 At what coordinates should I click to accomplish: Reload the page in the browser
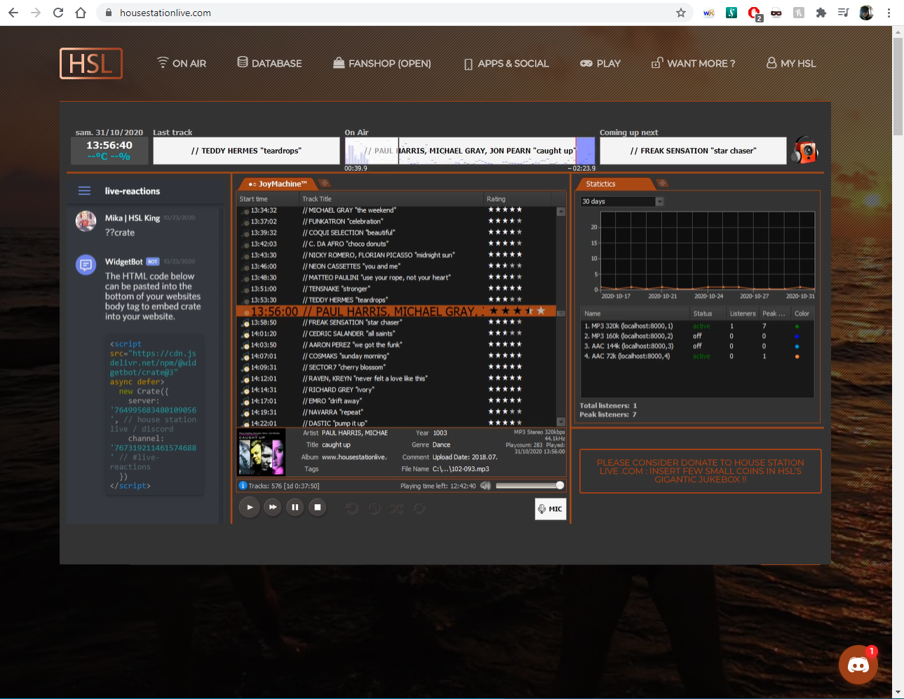tap(58, 13)
